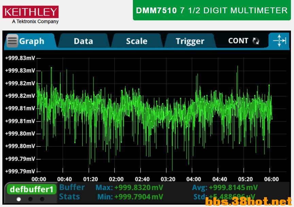Select the first page indicator dot
294x207 pixels.
19,199
